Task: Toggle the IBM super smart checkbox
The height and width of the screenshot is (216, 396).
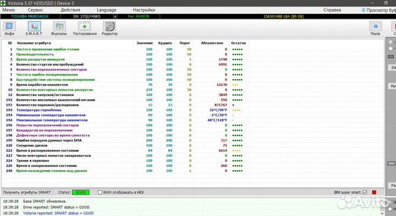Action: [x=365, y=192]
